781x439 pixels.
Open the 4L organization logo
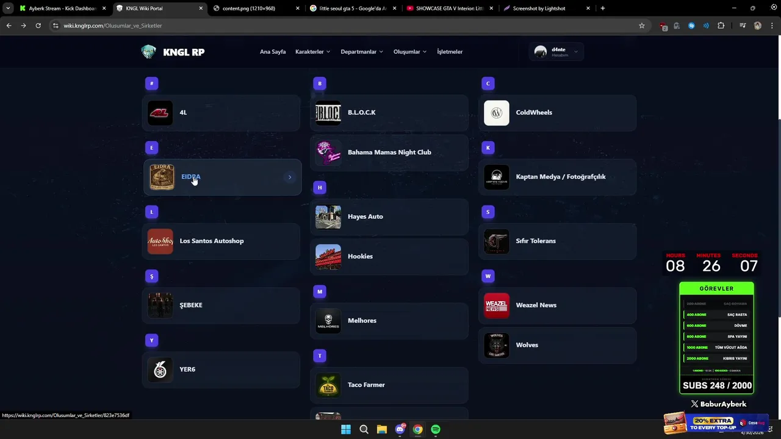160,113
